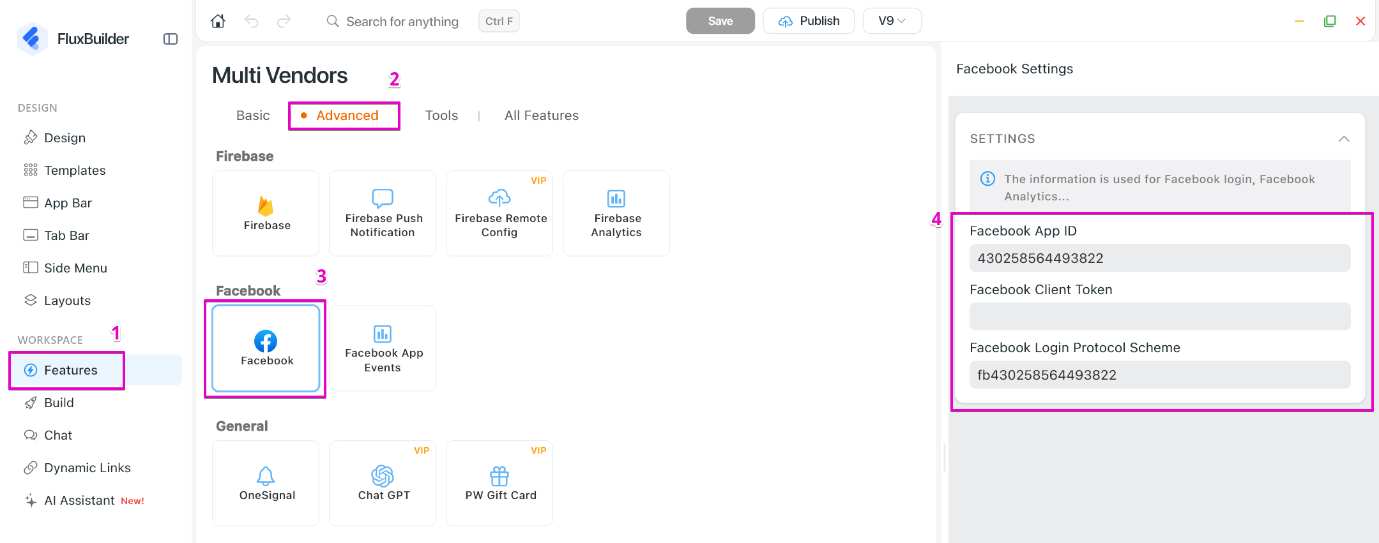Click the FluxBuilder logo icon

pos(32,38)
